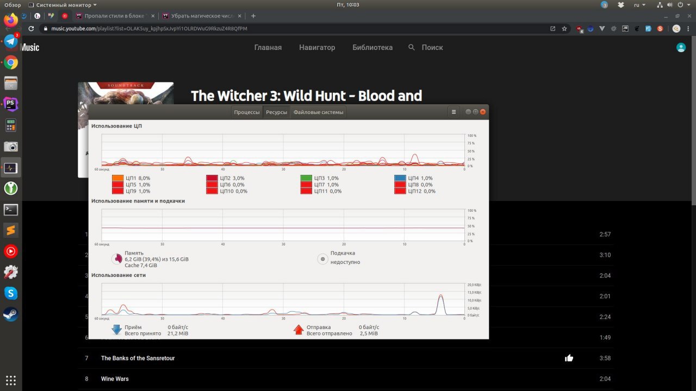Switch to tab Убрать магическое число
This screenshot has height=391, width=696.
click(x=202, y=16)
